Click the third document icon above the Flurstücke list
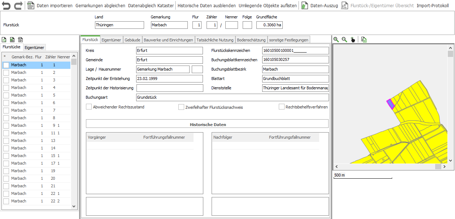The height and width of the screenshot is (219, 455). 21,40
